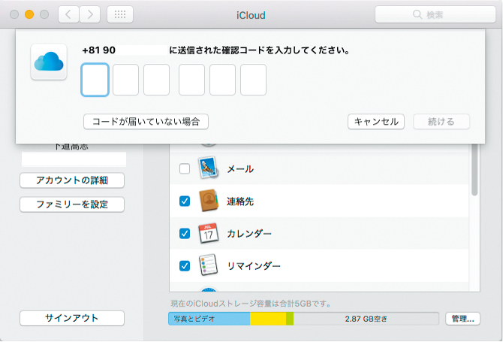The height and width of the screenshot is (342, 503).
Task: Click the green storage bar segment
Action: click(290, 319)
